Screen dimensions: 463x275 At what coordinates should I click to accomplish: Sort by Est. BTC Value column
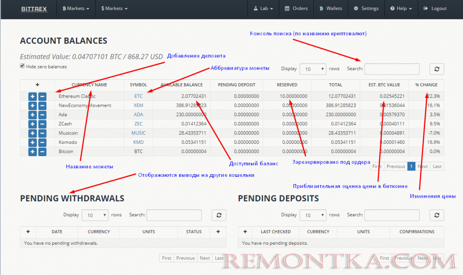384,85
